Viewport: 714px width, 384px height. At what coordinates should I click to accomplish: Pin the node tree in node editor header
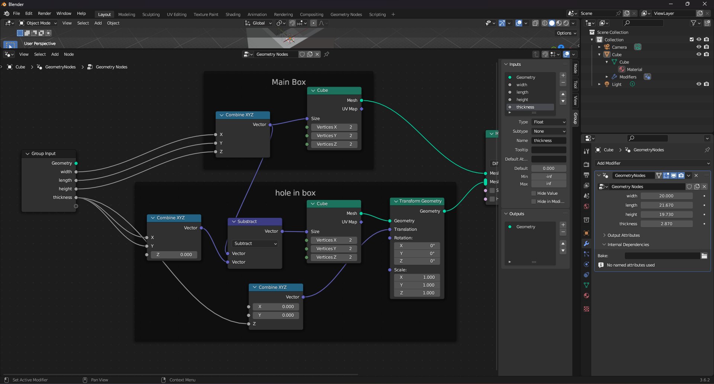point(327,54)
